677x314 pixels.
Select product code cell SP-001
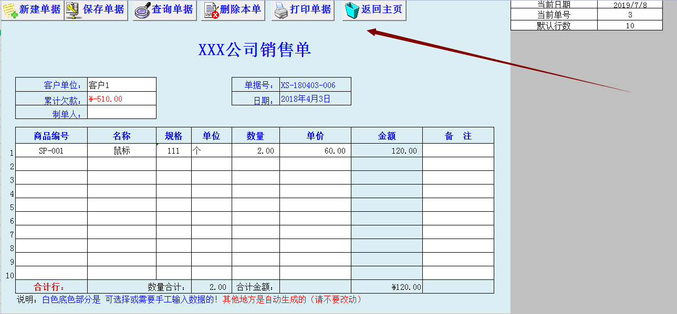click(x=51, y=150)
